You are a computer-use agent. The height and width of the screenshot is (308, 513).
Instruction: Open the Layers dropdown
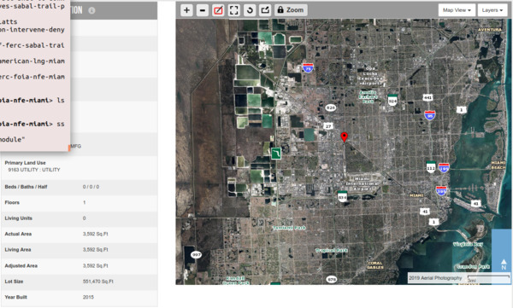click(492, 10)
